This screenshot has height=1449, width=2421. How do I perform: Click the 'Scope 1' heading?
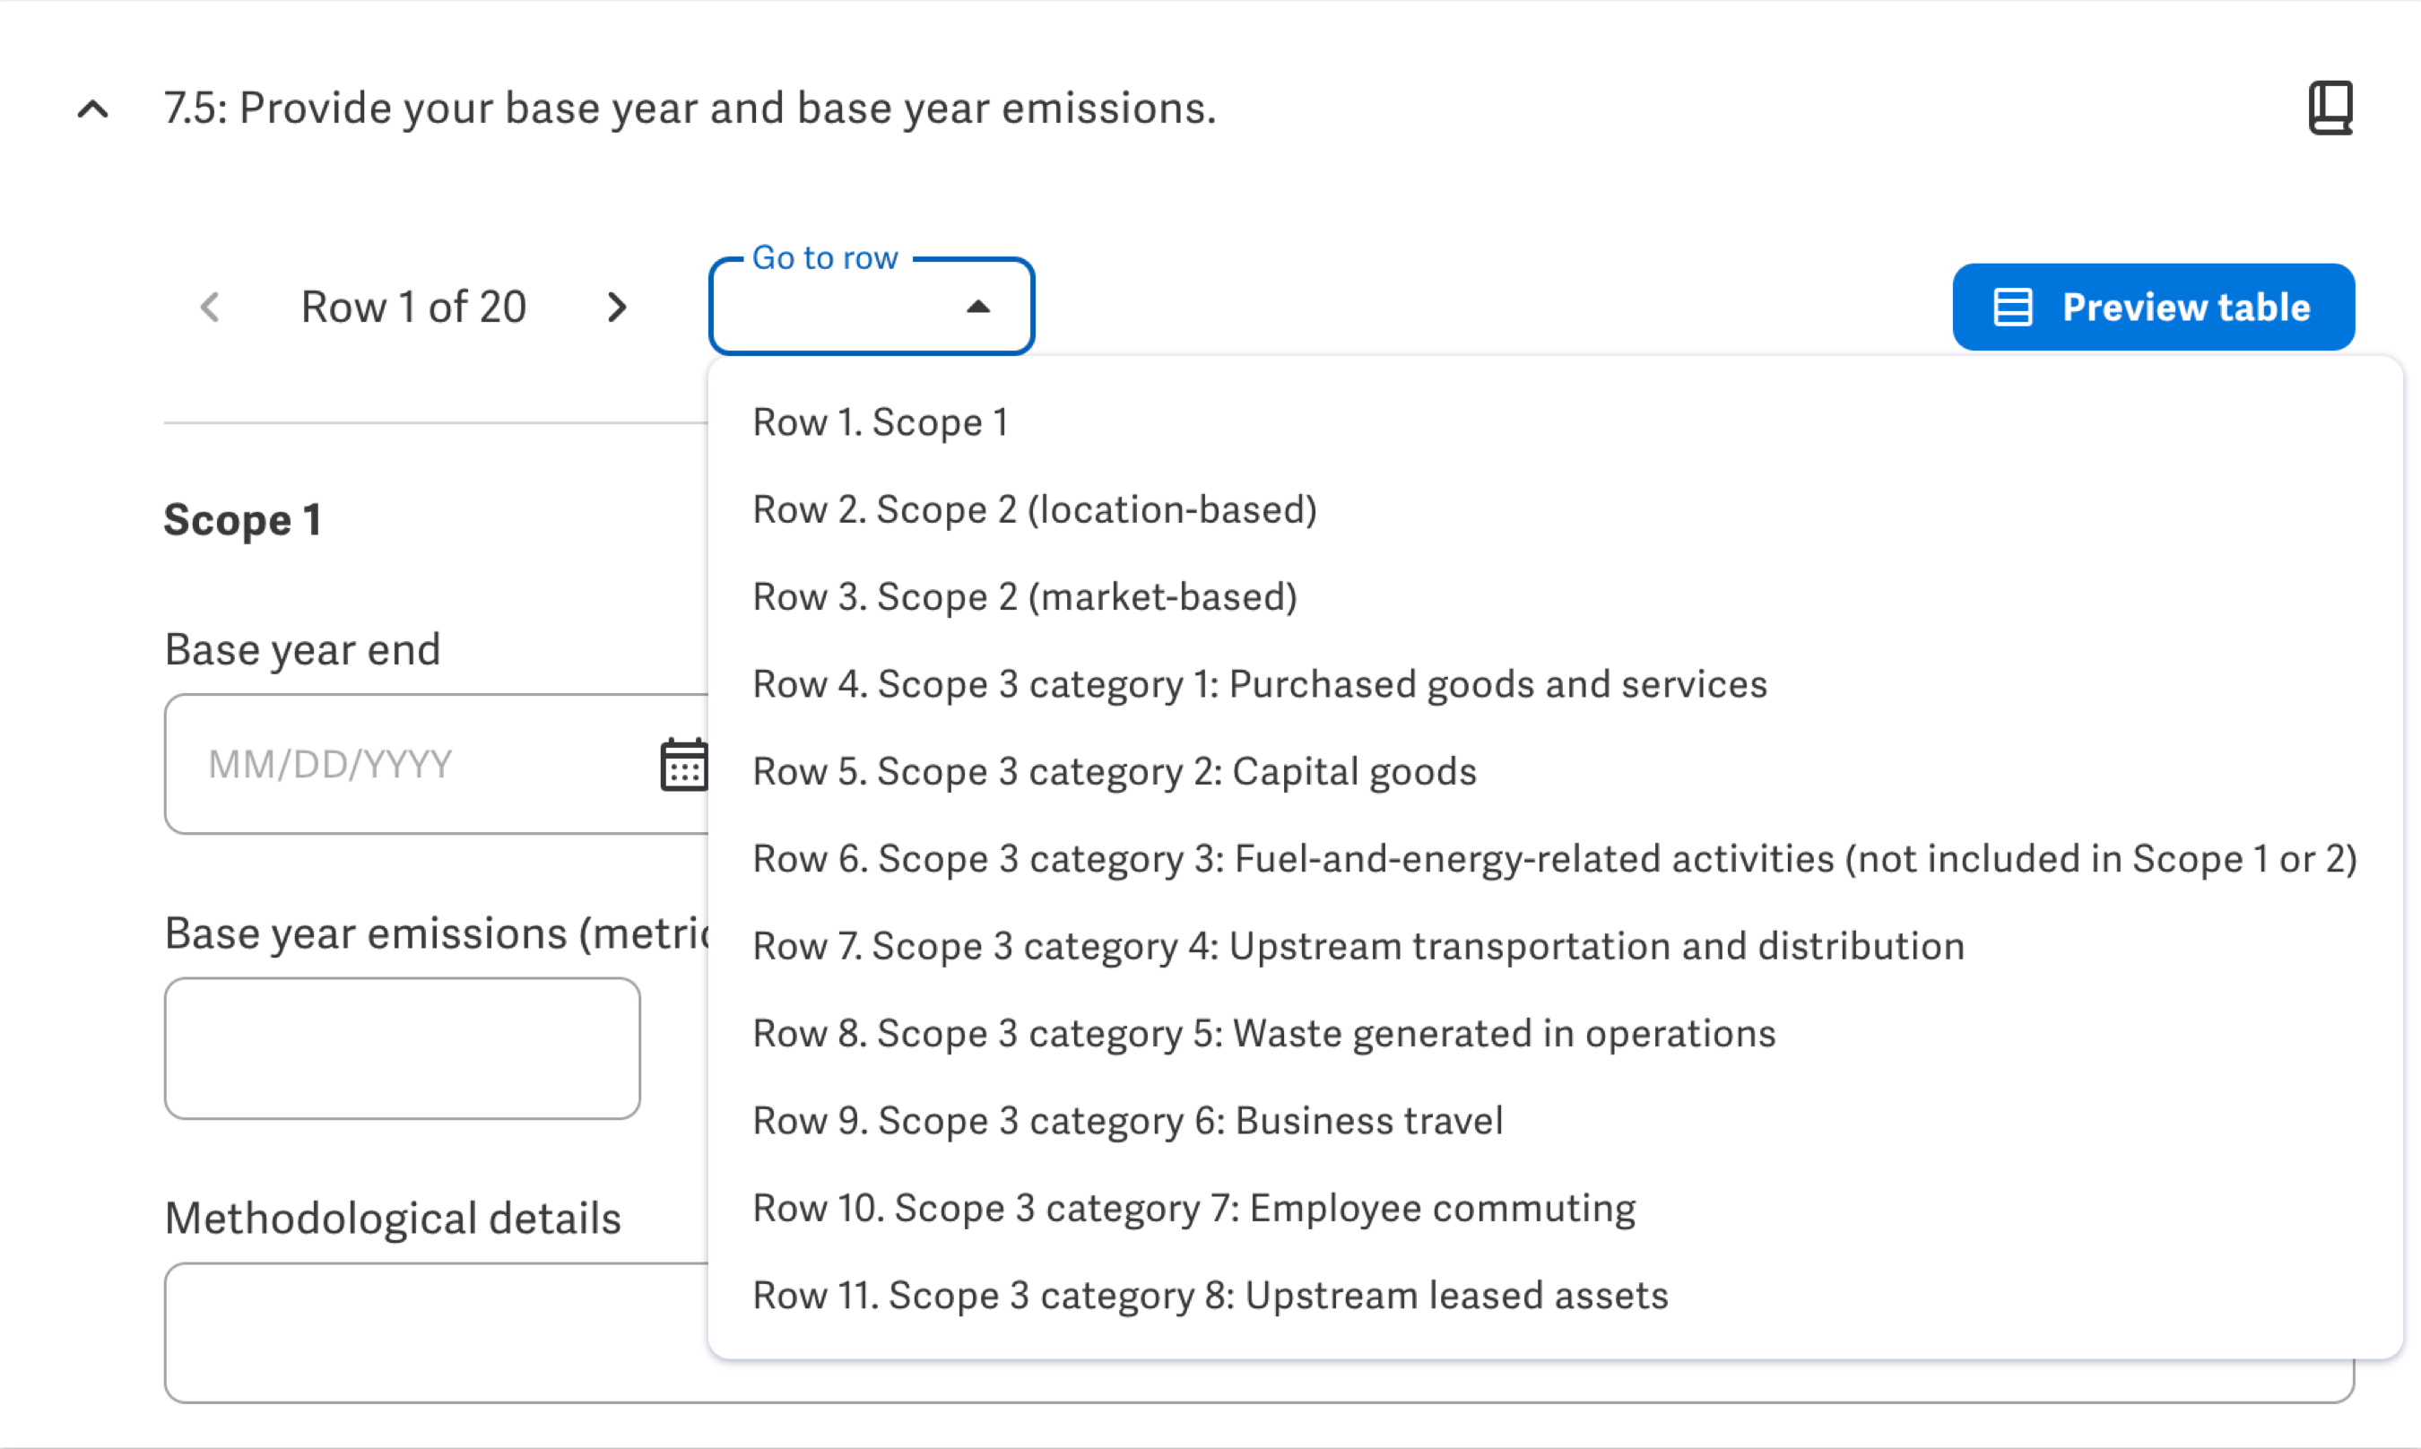242,519
